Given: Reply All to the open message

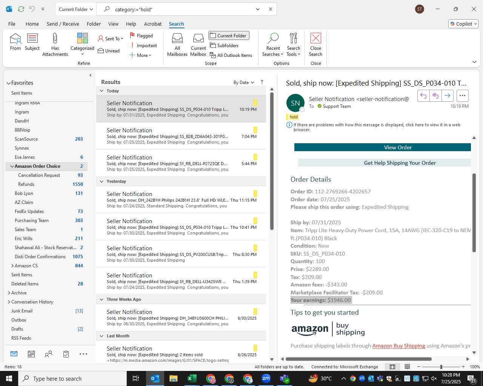Looking at the screenshot, I should [x=435, y=96].
